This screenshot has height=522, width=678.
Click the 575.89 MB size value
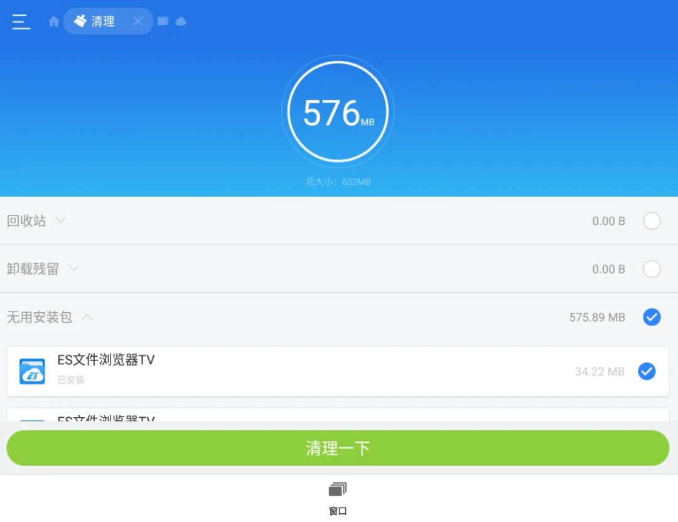point(597,317)
